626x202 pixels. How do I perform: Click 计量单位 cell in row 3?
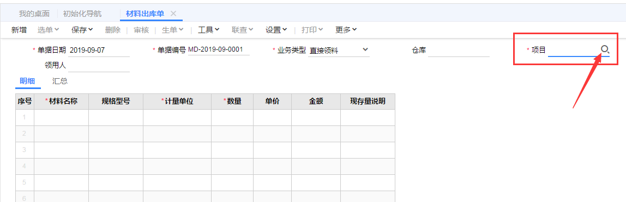click(177, 150)
